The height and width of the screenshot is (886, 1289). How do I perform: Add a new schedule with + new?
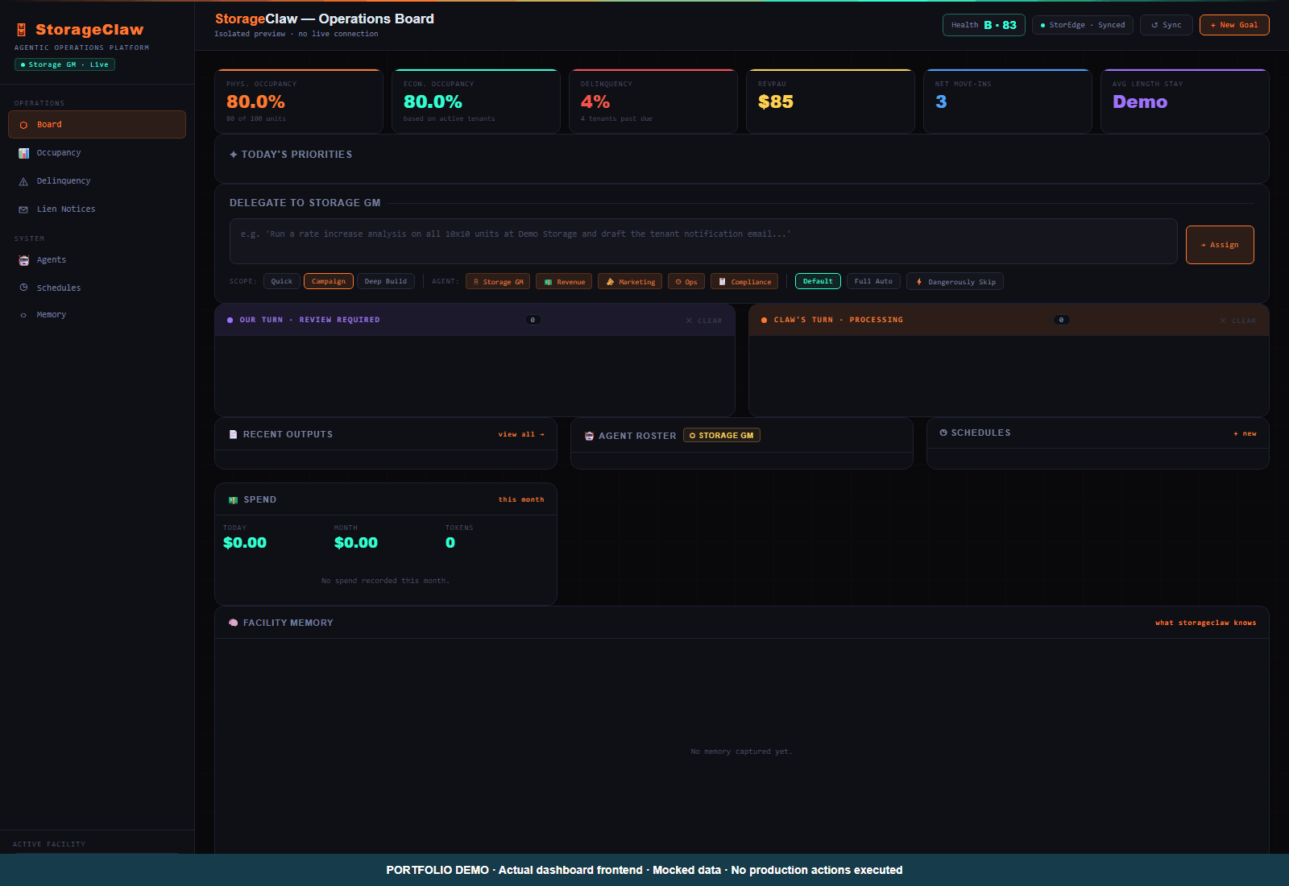click(x=1245, y=433)
